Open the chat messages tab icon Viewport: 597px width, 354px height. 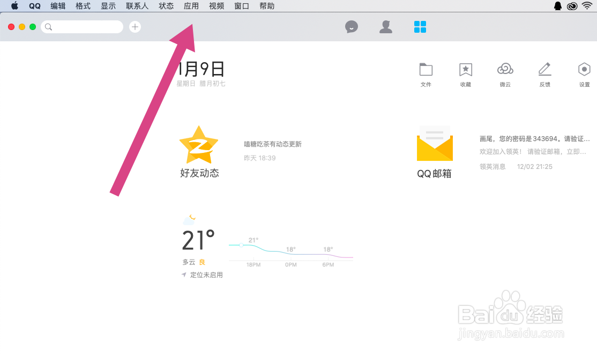pos(352,27)
